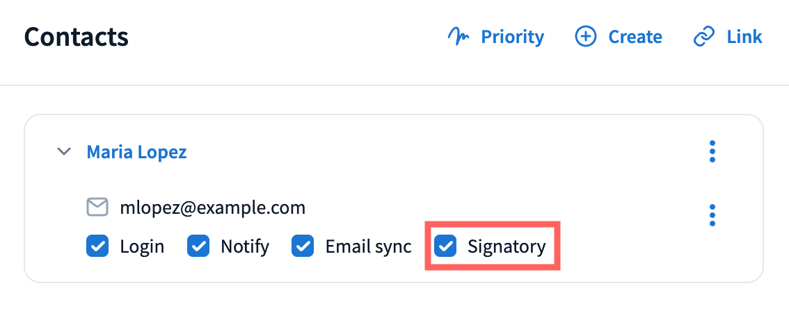The width and height of the screenshot is (789, 311).
Task: Untick the Signatory checkbox
Action: tap(445, 246)
